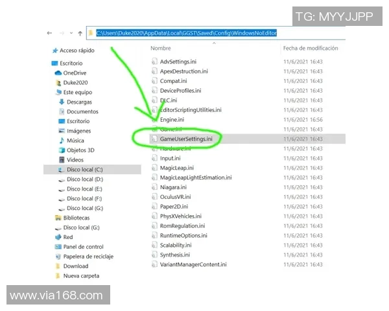This screenshot has height=311, width=389.
Task: Select Este equipo in sidebar
Action: [x=78, y=92]
